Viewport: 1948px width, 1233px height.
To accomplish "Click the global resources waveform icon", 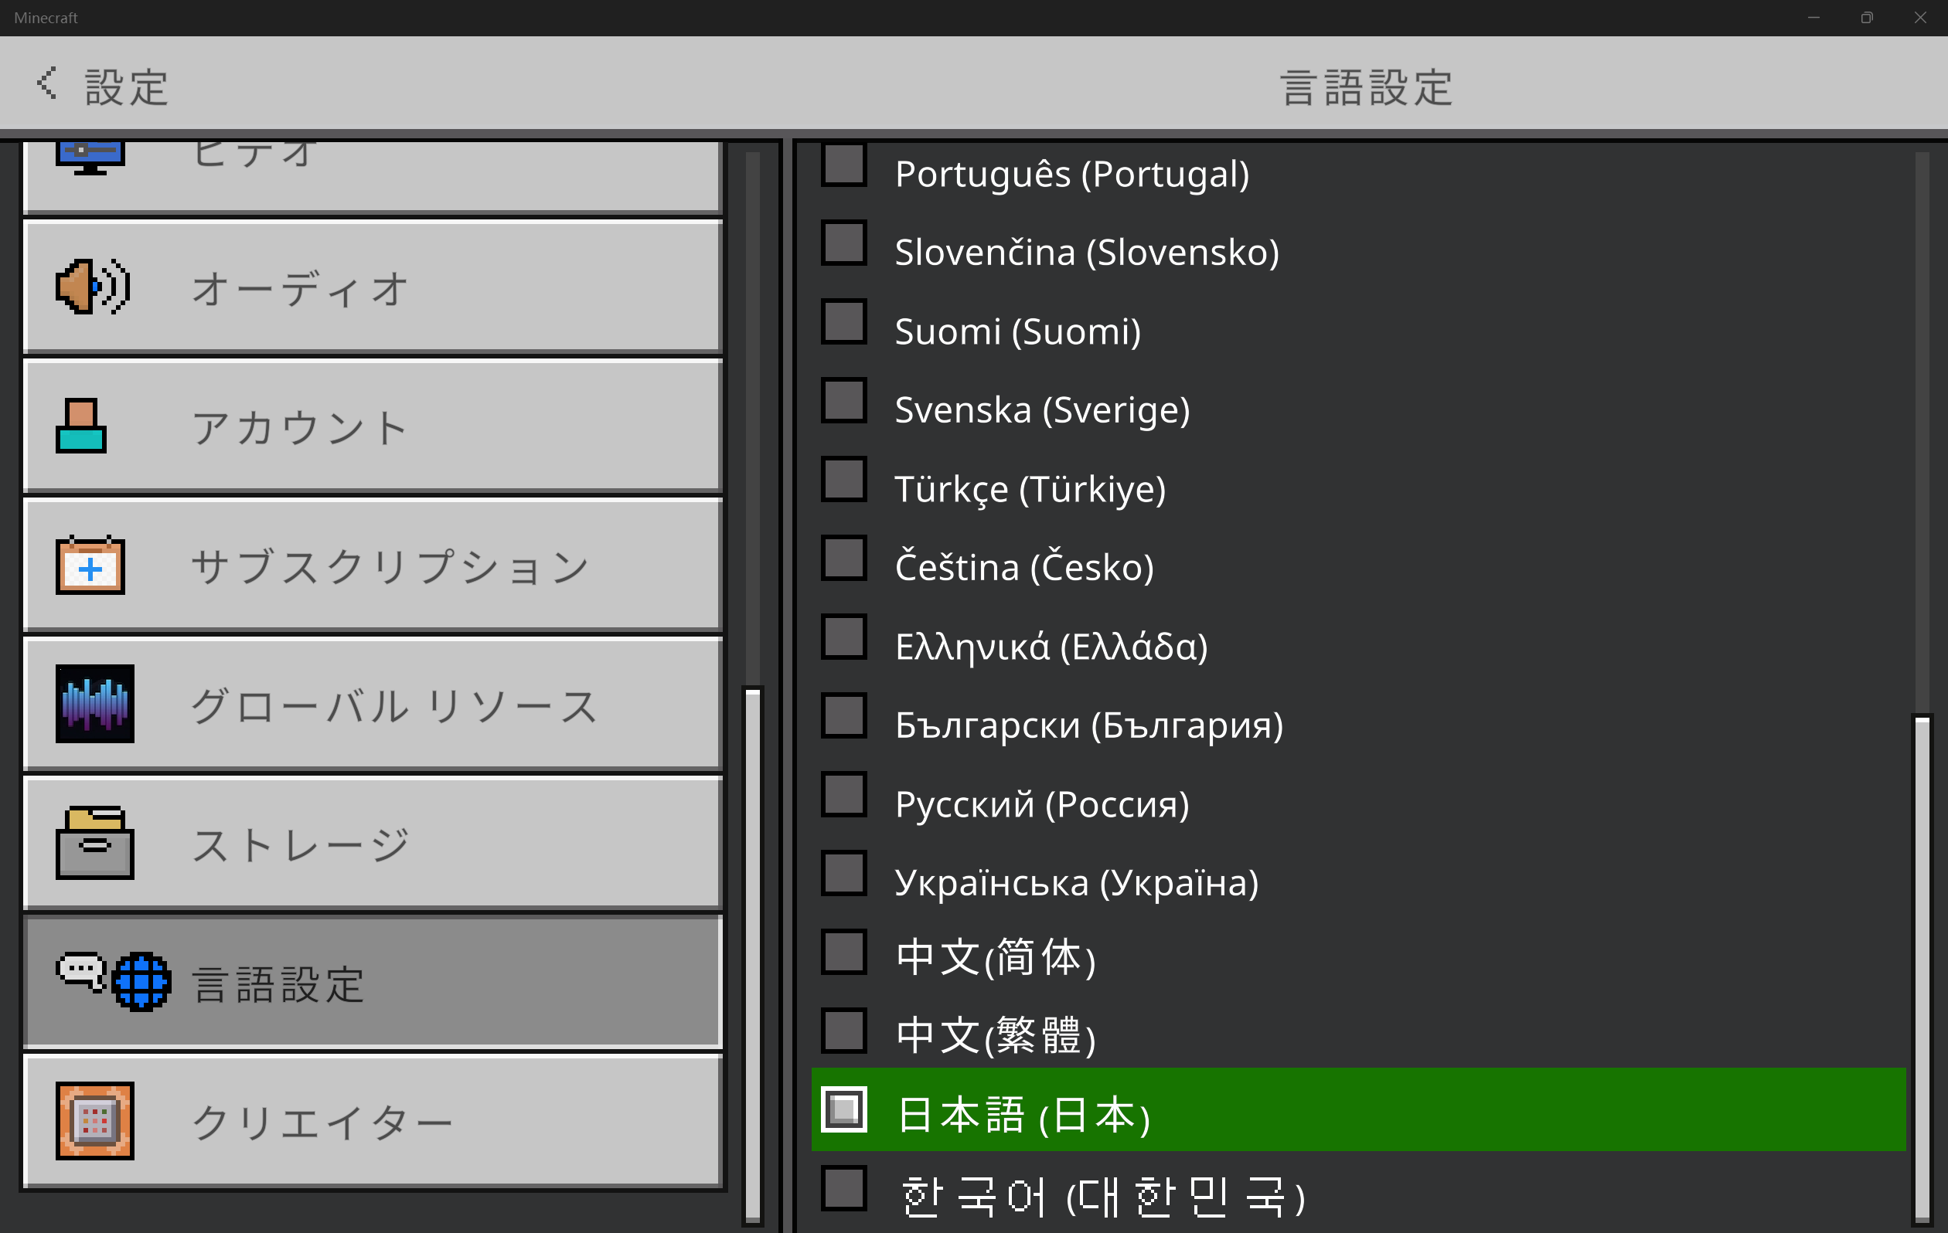I will (94, 704).
